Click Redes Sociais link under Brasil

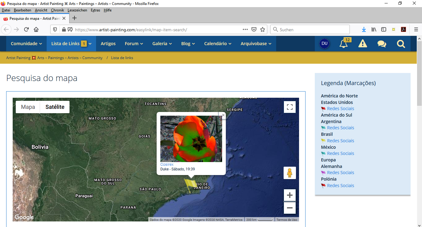pos(340,141)
